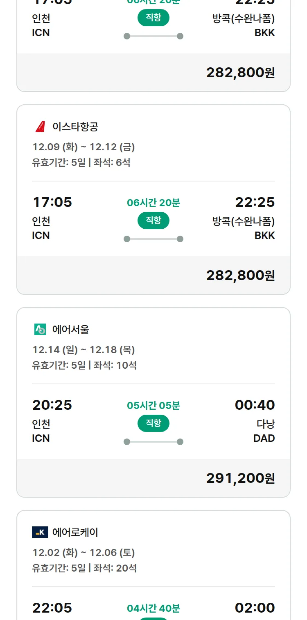Click the DAD airport code
The image size is (307, 620).
pos(264,438)
